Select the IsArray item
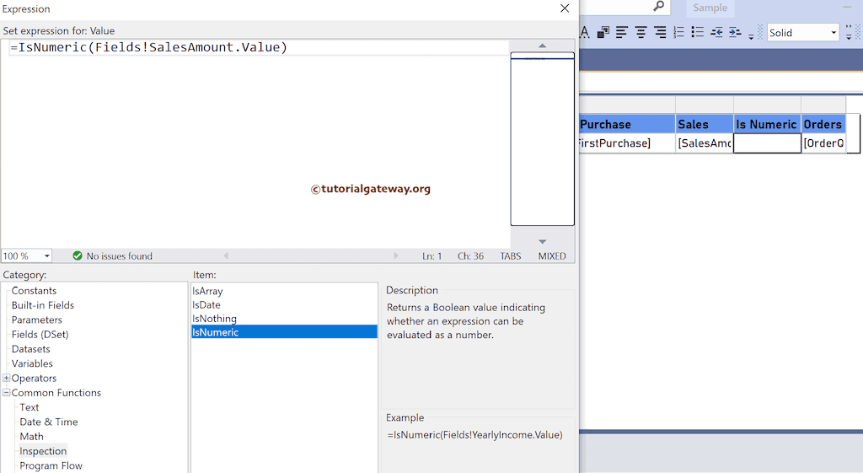 pos(207,291)
